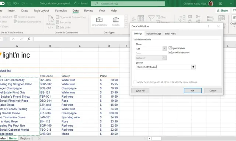Click the Save icon in title bar
Screen dimensions: 236x141
pyautogui.click(x=9, y=3)
